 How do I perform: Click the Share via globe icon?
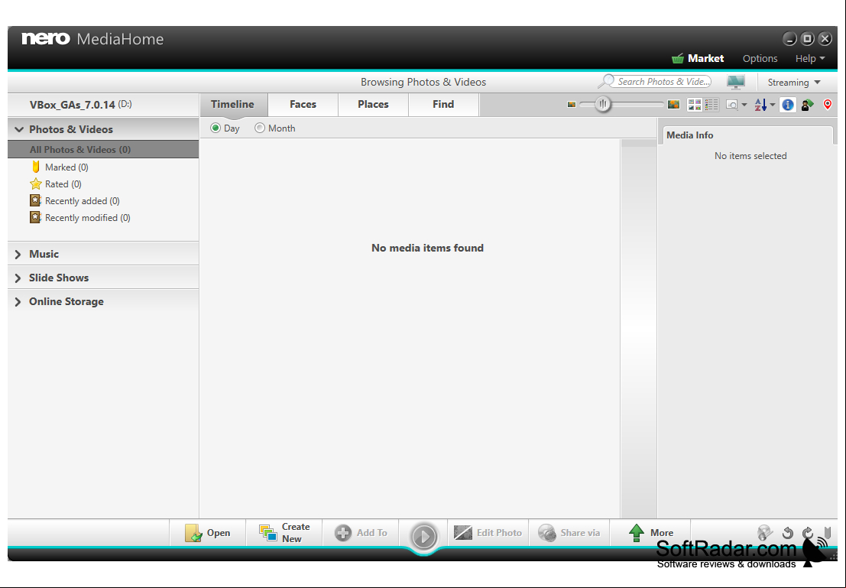pyautogui.click(x=547, y=533)
